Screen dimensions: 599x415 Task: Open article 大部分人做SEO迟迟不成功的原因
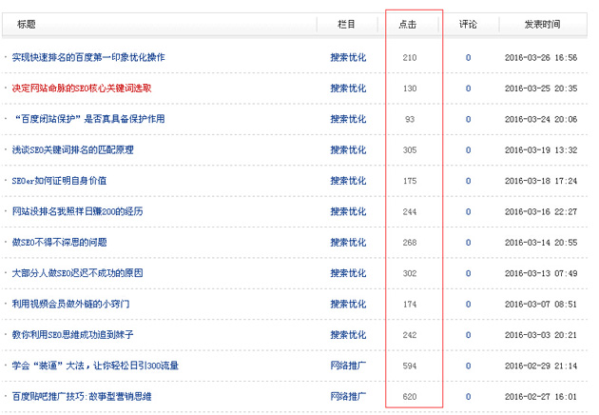point(77,273)
